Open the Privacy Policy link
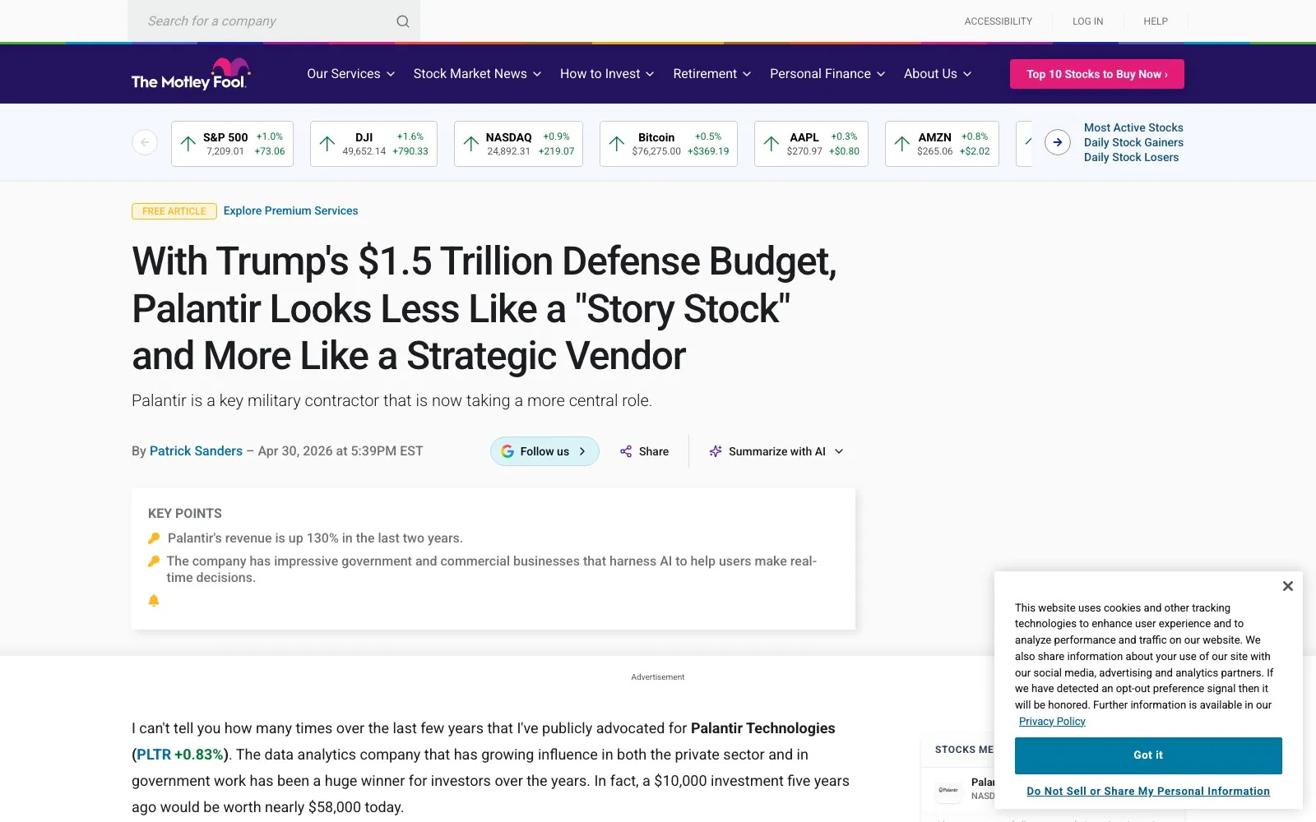This screenshot has width=1316, height=822. coord(1052,722)
